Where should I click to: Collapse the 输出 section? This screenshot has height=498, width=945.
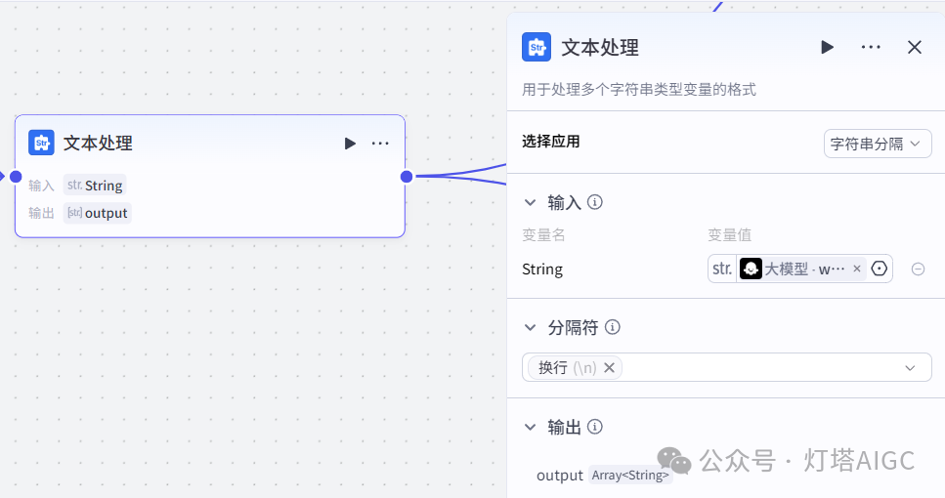tap(531, 428)
